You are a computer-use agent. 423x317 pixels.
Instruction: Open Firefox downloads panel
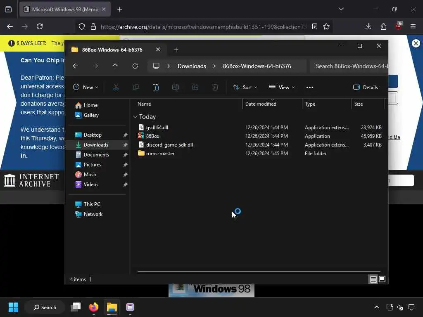tap(368, 26)
